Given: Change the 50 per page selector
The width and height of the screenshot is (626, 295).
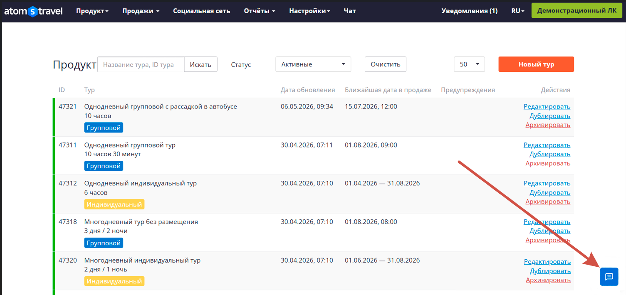Looking at the screenshot, I should tap(469, 64).
